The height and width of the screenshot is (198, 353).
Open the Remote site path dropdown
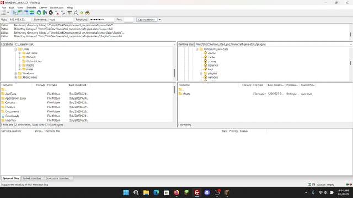tap(351, 45)
